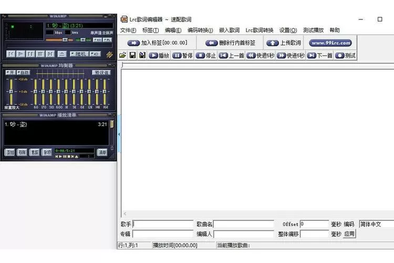Collapse the side panel with the splitter arrow

pos(119,134)
